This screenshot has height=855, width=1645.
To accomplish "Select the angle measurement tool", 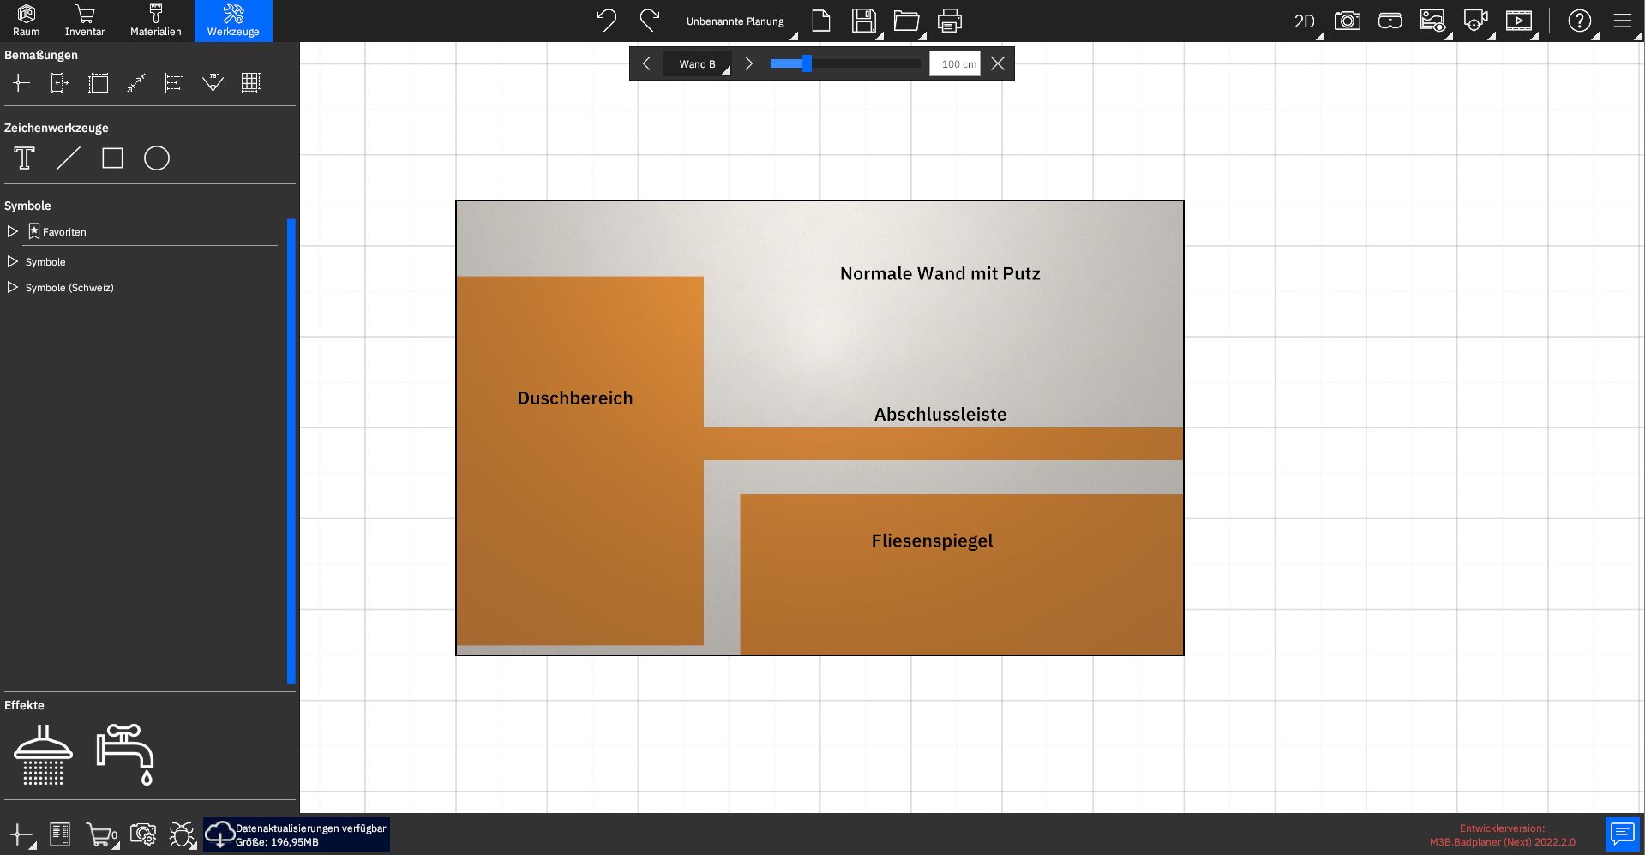I will [213, 83].
